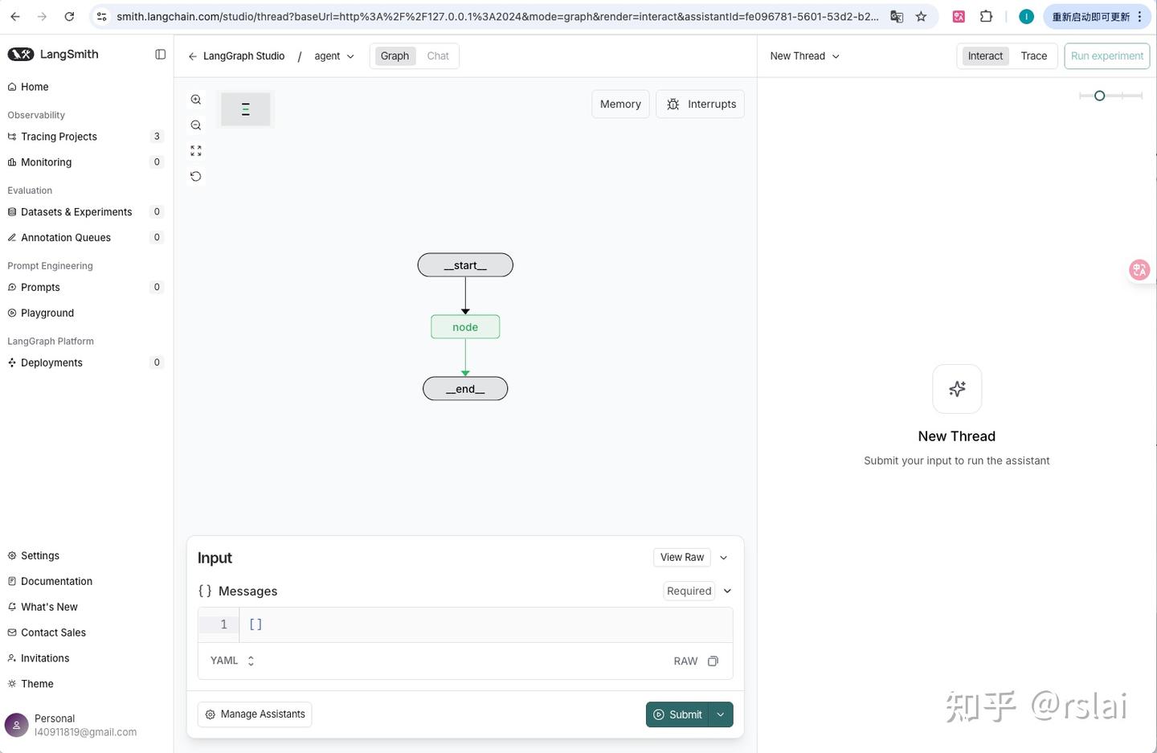
Task: Go to Datasets & Experiments
Action: pyautogui.click(x=76, y=212)
